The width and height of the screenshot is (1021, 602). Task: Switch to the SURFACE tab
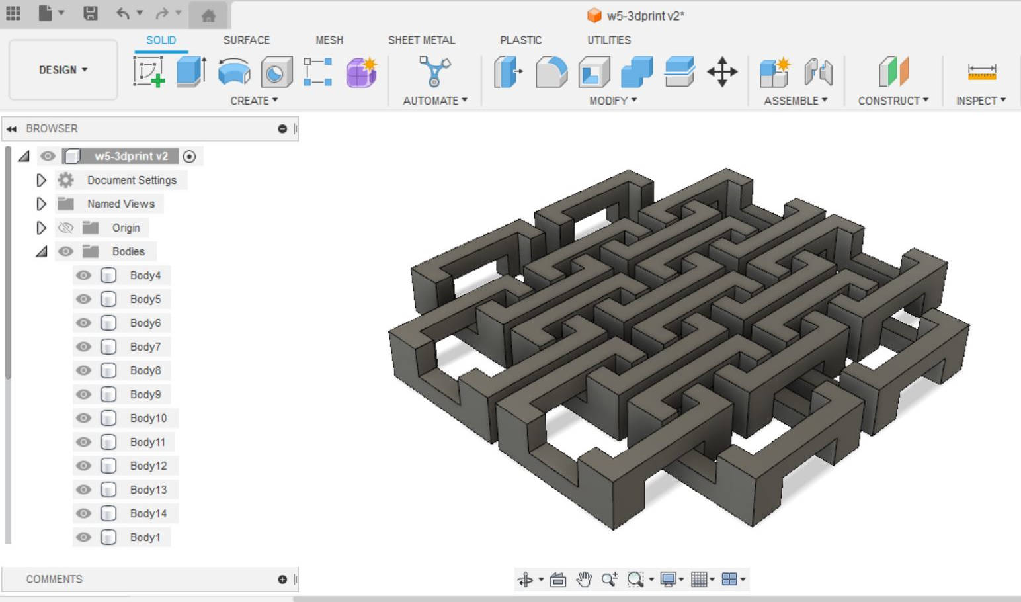pyautogui.click(x=247, y=40)
